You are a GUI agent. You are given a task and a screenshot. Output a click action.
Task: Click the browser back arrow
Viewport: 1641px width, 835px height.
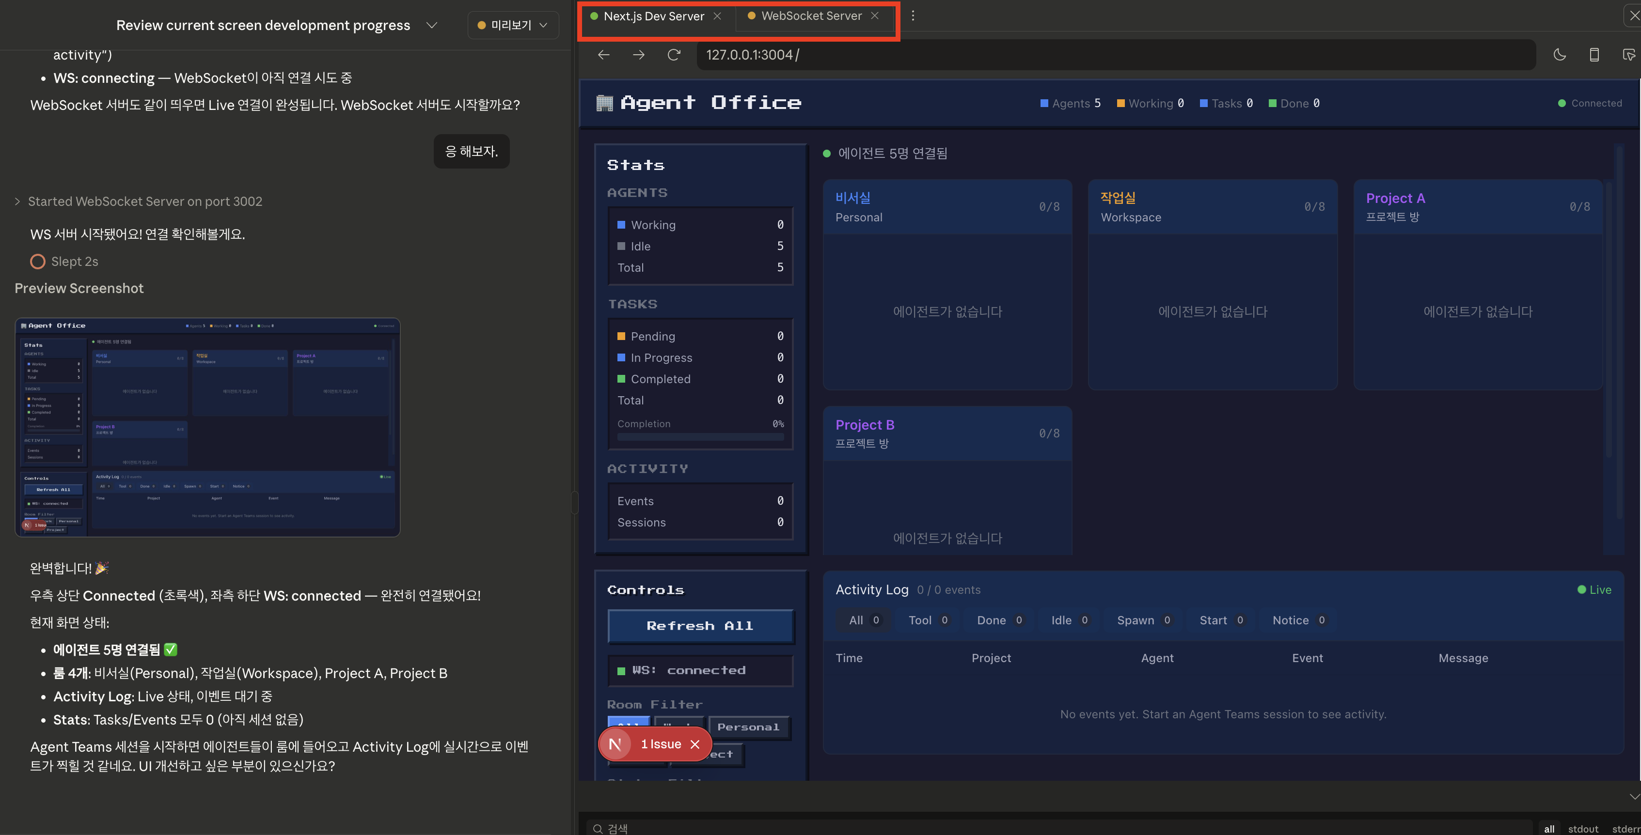pos(603,55)
